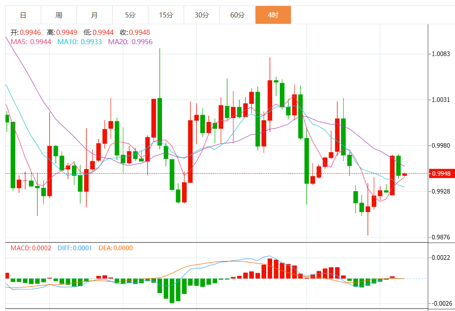Click the DEA:0.0000 value label
Image resolution: width=455 pixels, height=311 pixels.
(116, 248)
